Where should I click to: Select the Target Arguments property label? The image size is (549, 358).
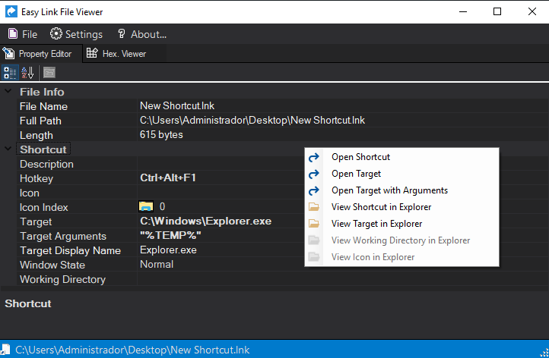point(63,236)
